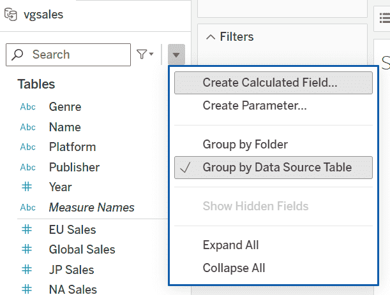The height and width of the screenshot is (295, 390).
Task: Click the Abc icon beside Publisher
Action: pos(27,168)
